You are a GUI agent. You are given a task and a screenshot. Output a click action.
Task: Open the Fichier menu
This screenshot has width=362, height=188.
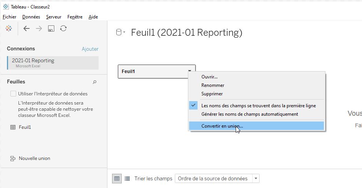pyautogui.click(x=10, y=17)
